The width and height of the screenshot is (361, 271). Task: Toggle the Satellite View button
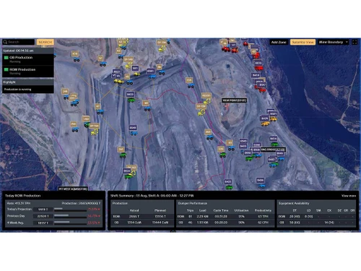pyautogui.click(x=303, y=42)
